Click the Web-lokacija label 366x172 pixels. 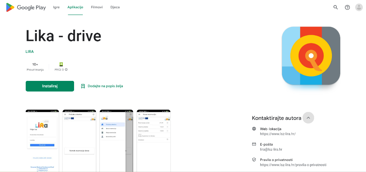click(271, 129)
